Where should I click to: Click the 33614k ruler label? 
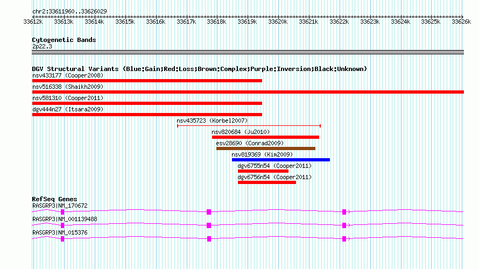tap(94, 22)
